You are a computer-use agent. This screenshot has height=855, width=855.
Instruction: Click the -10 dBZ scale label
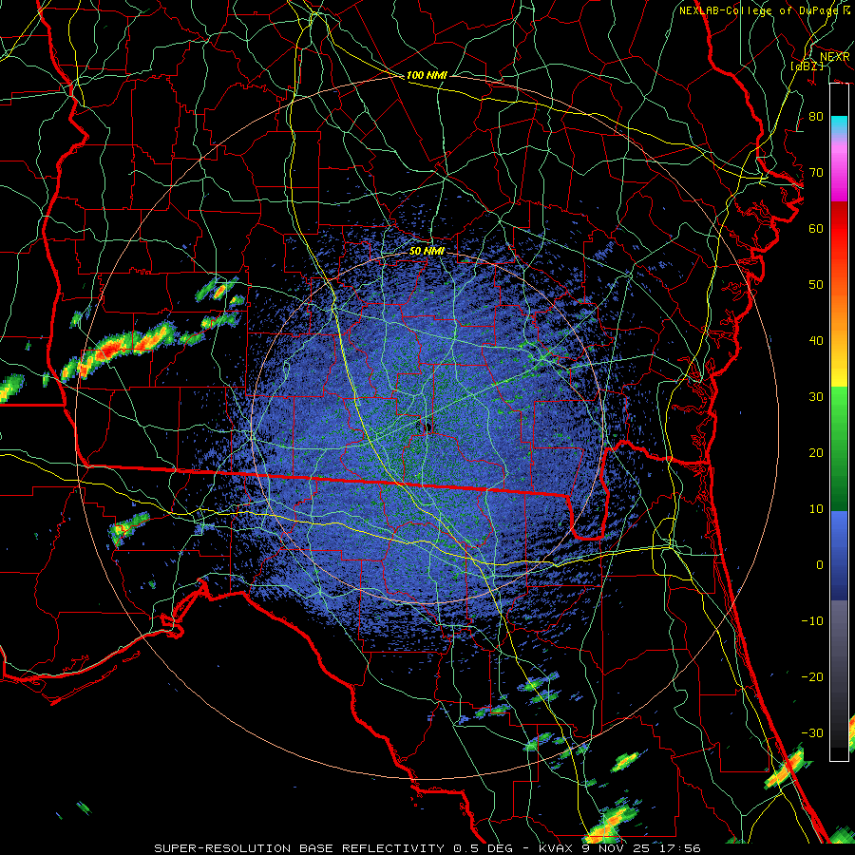tap(812, 620)
